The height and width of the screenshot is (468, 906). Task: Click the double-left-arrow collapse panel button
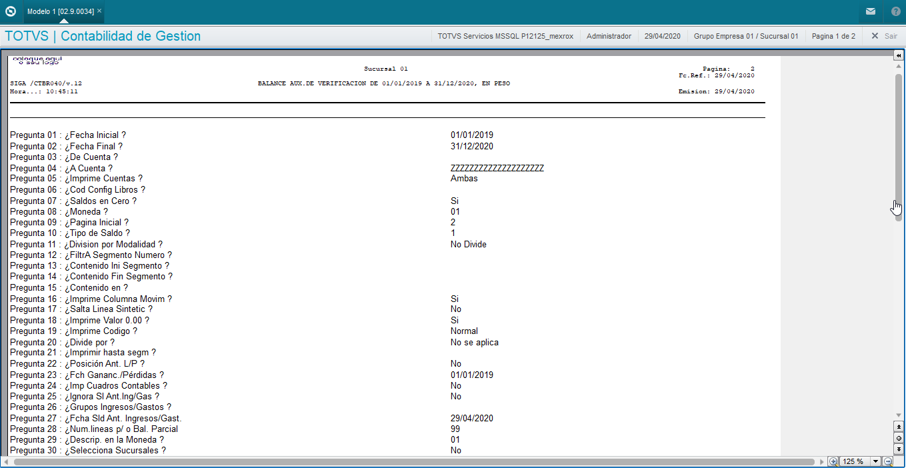[x=899, y=55]
